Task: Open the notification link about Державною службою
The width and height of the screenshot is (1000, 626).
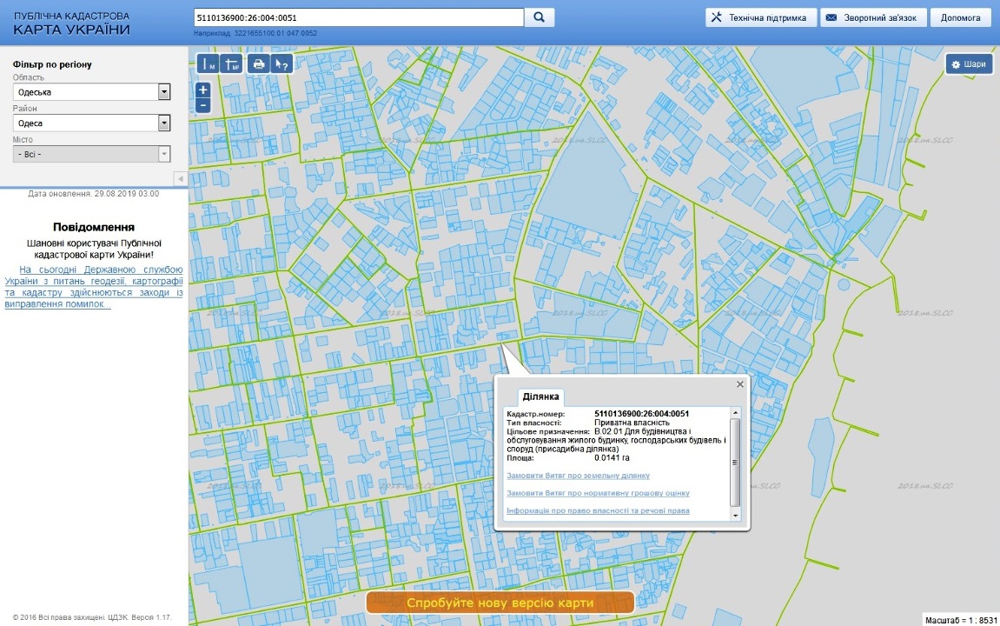Action: tap(94, 287)
